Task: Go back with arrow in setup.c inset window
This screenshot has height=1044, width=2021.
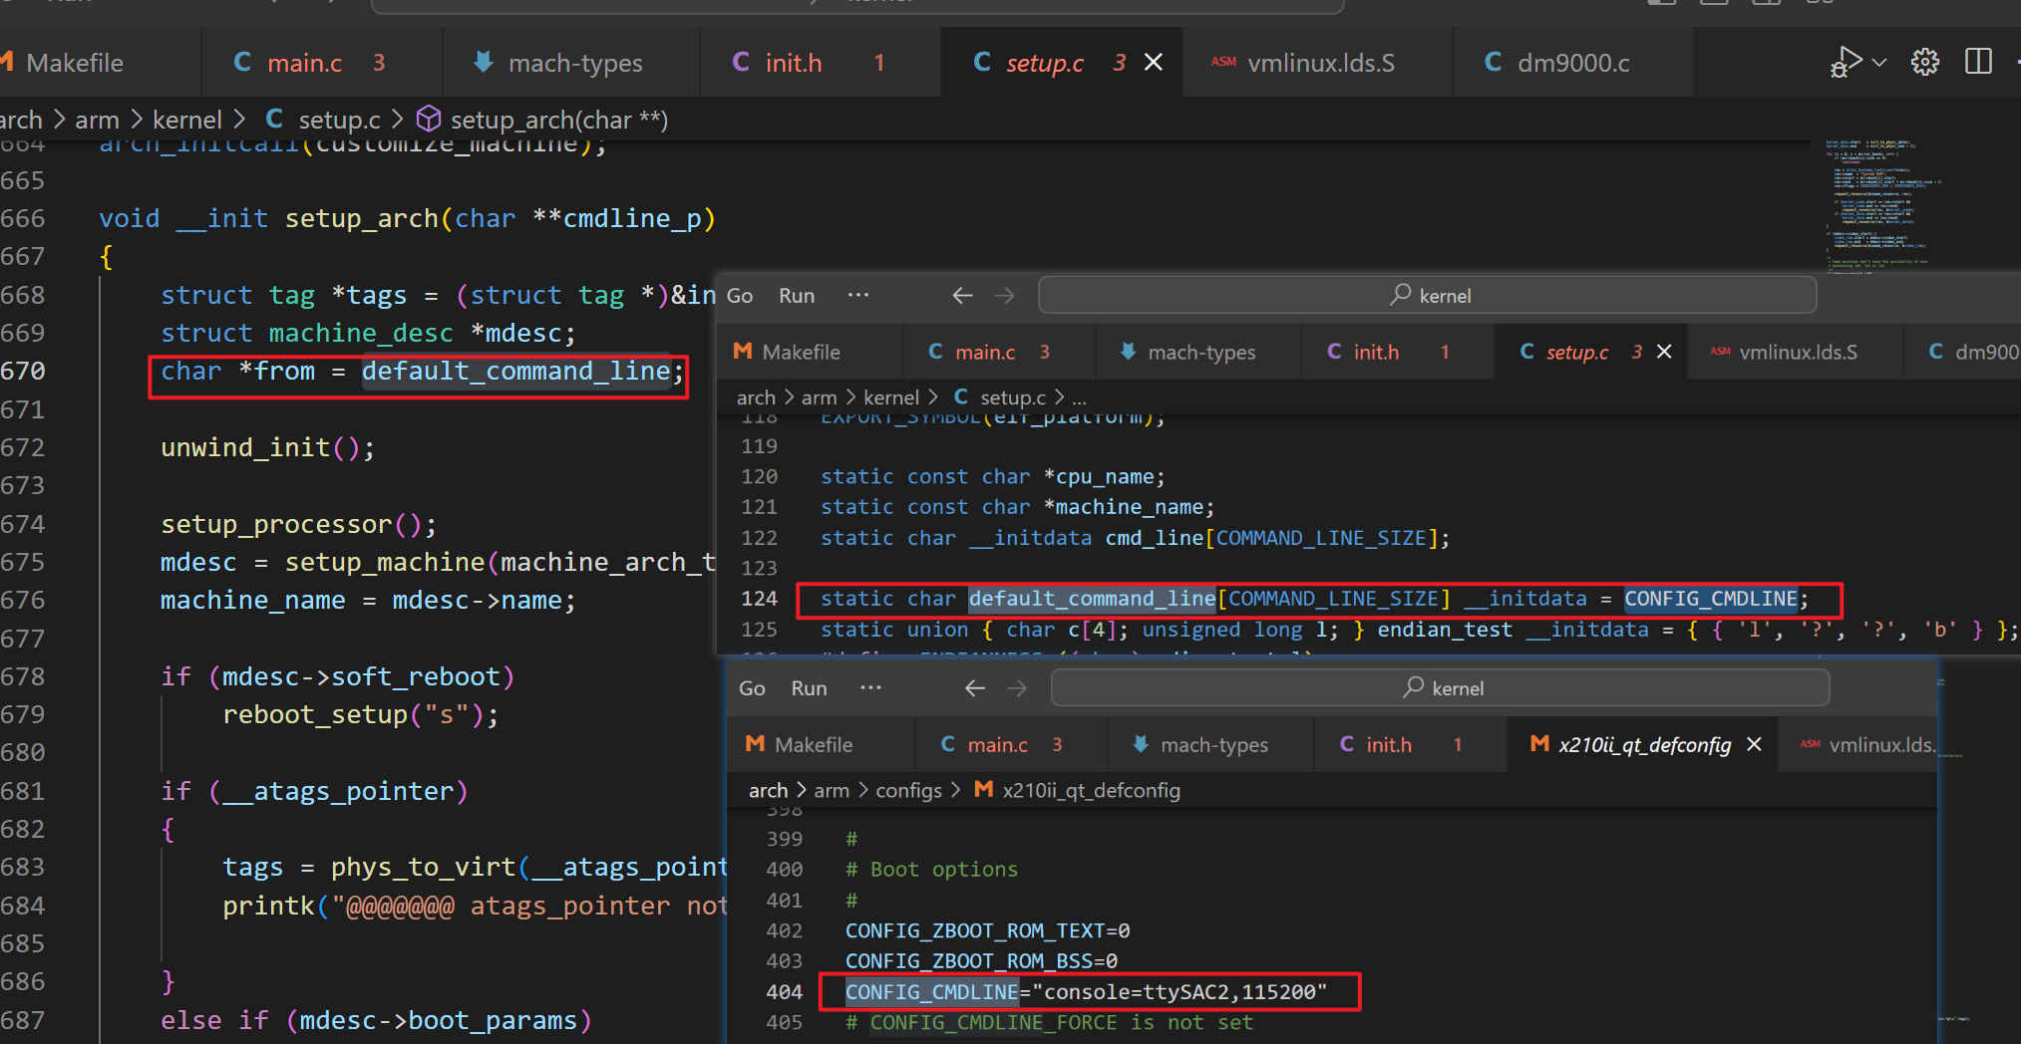Action: pos(962,296)
